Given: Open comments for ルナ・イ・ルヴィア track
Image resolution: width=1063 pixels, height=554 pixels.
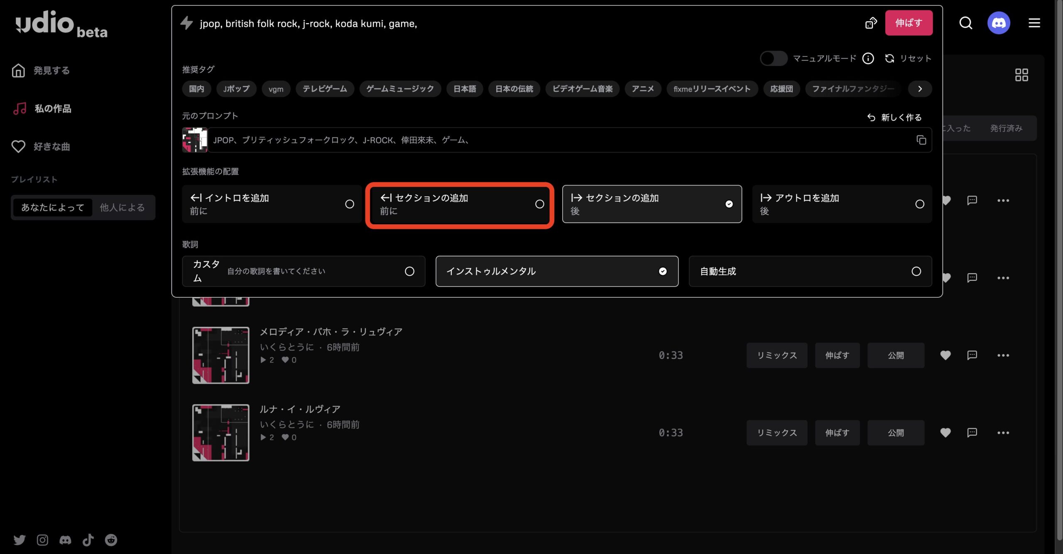Looking at the screenshot, I should (x=972, y=433).
